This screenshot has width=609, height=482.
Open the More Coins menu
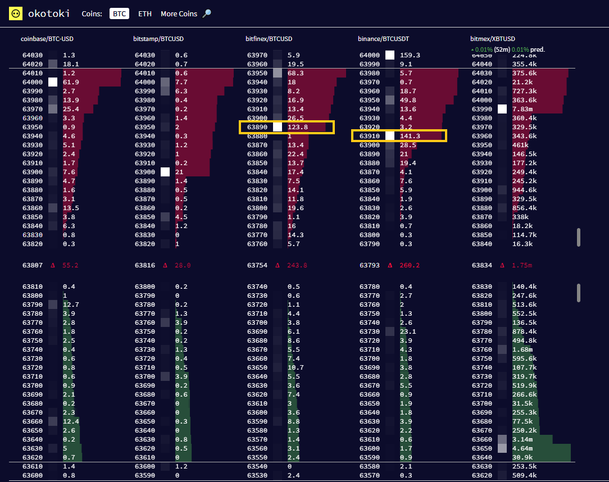click(x=179, y=13)
